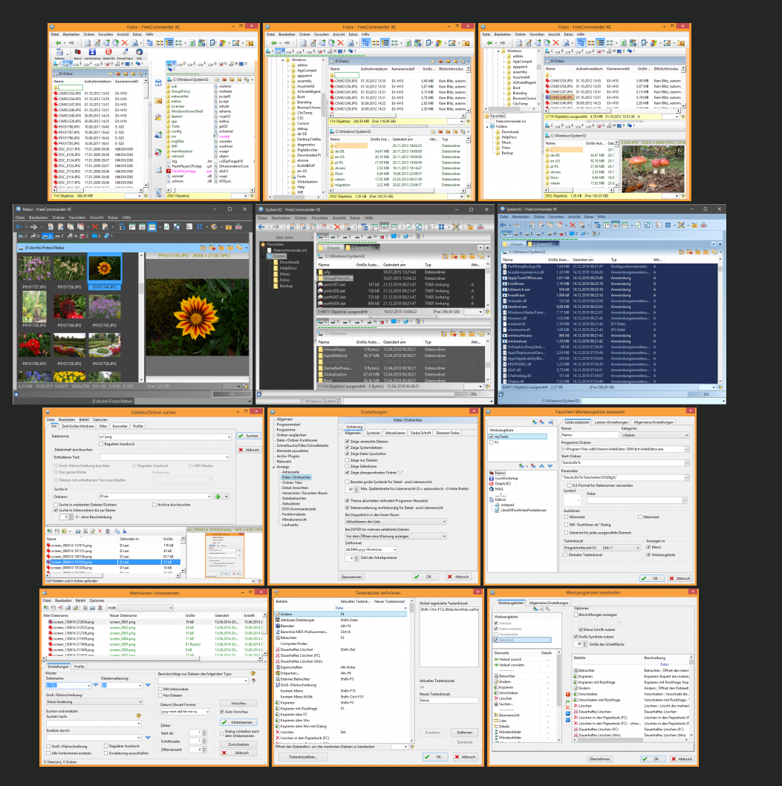The width and height of the screenshot is (782, 786).
Task: Open Befehl menu in Dateien/Ordner suchen
Action: pos(84,419)
